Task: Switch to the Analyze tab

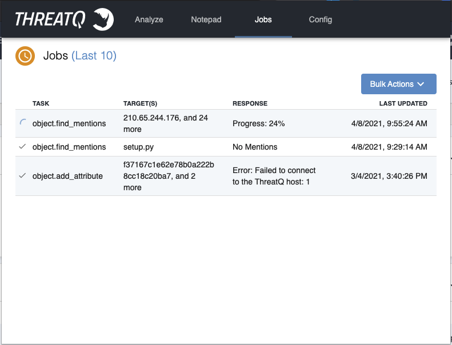Action: 149,19
